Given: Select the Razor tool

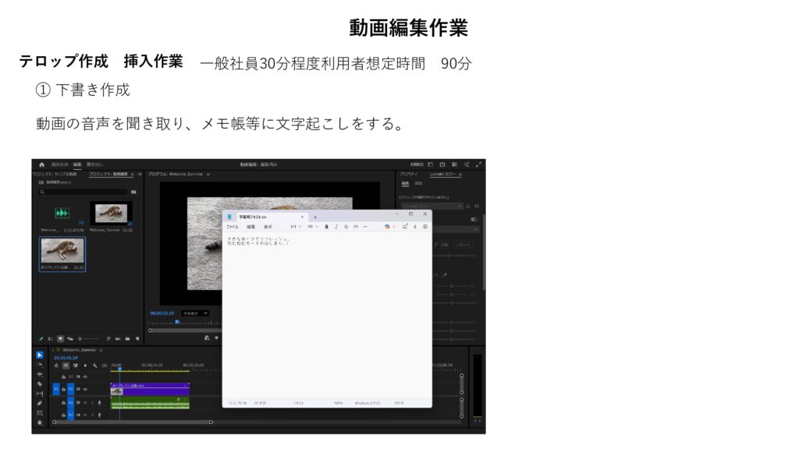Looking at the screenshot, I should click(40, 384).
